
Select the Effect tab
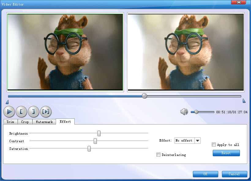coord(65,121)
